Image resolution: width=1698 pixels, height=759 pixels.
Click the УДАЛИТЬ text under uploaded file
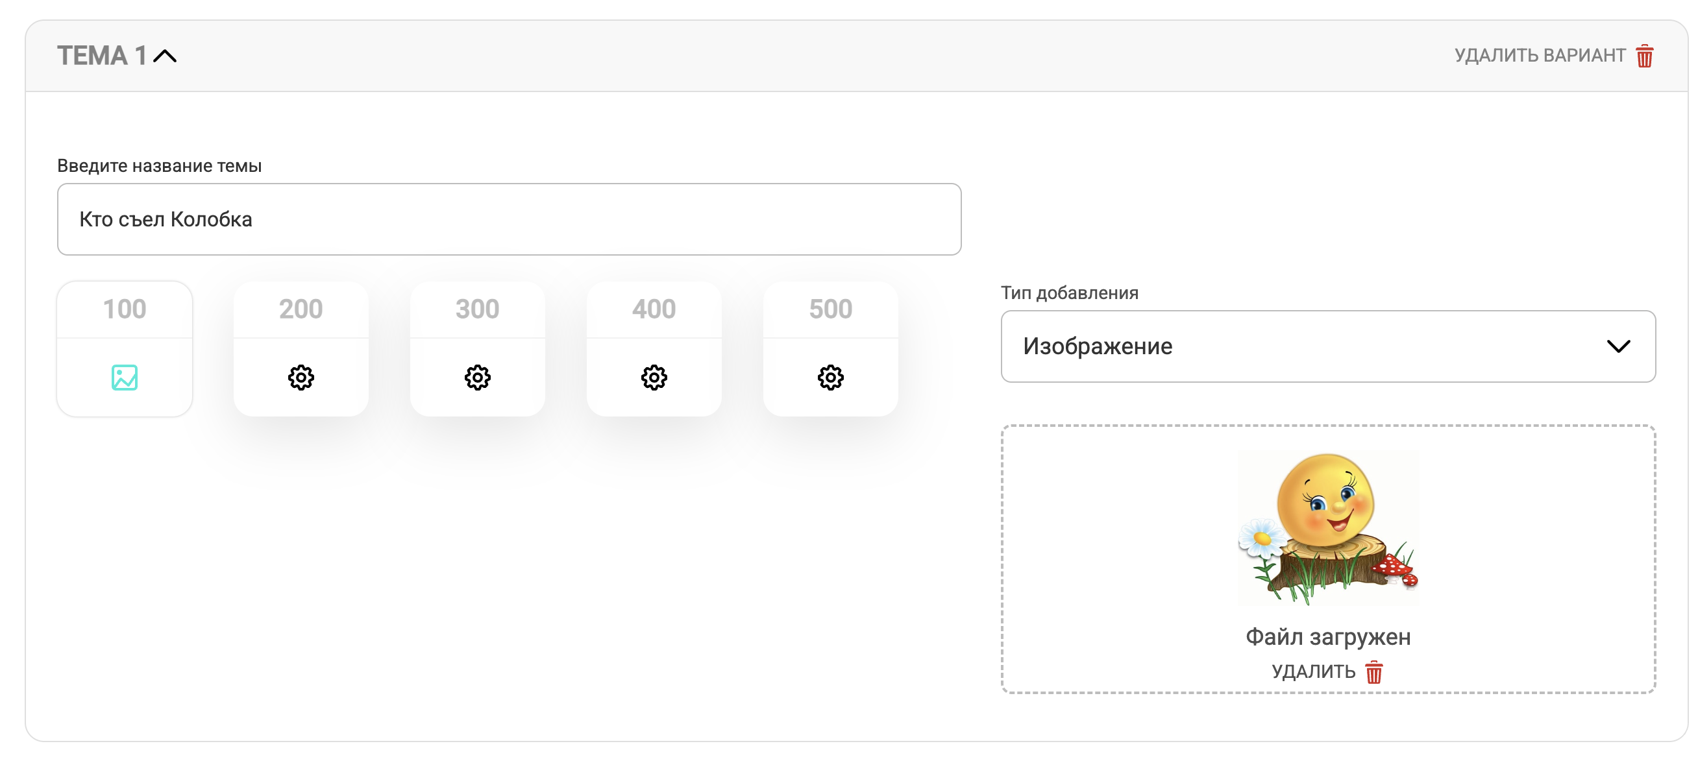pos(1313,672)
